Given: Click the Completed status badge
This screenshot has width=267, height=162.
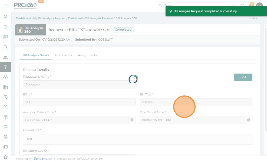Looking at the screenshot, I should (123, 29).
